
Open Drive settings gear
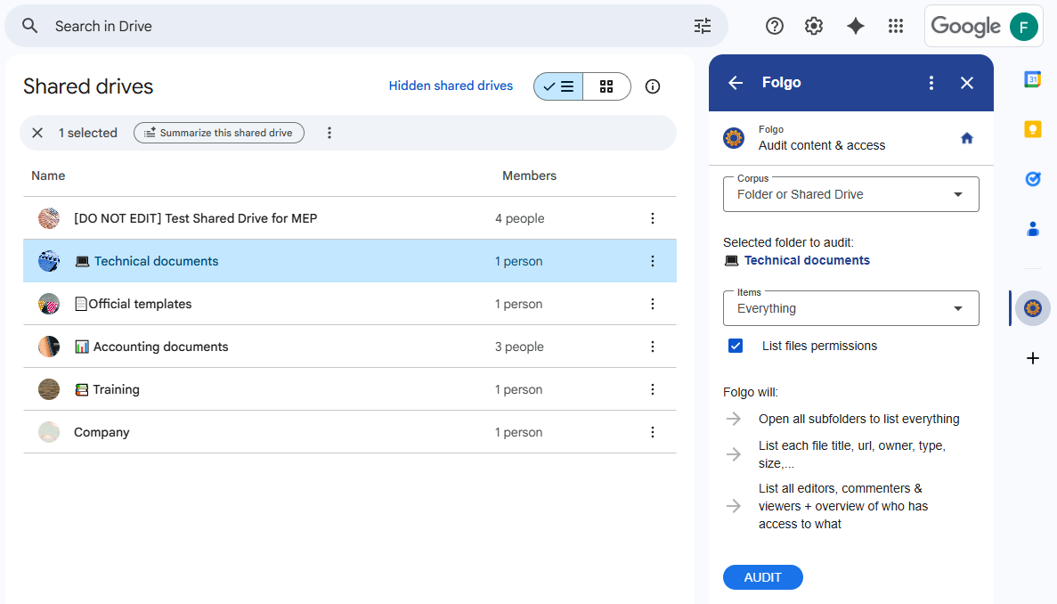point(814,26)
